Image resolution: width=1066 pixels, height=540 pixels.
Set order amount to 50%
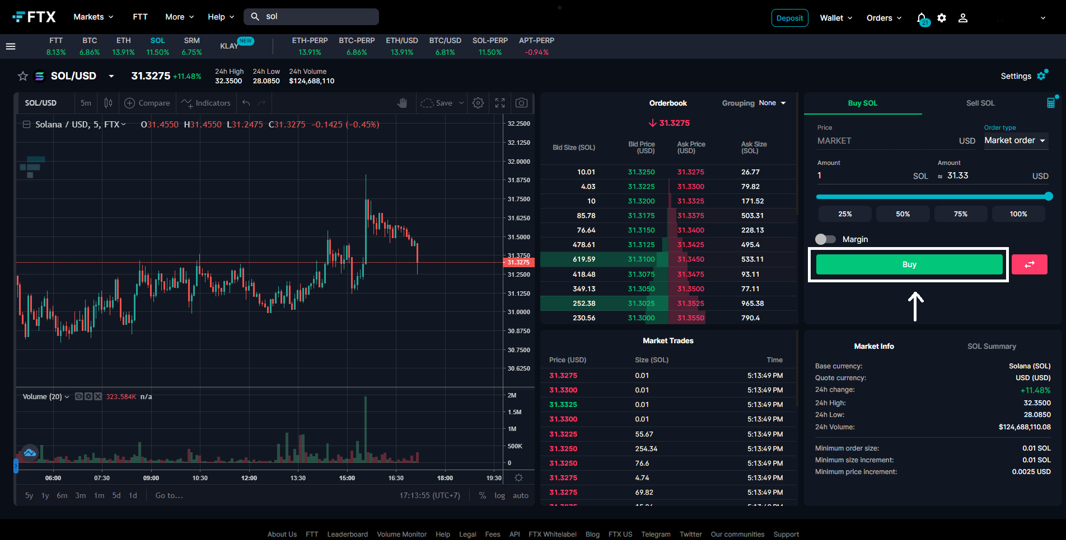[x=903, y=214]
